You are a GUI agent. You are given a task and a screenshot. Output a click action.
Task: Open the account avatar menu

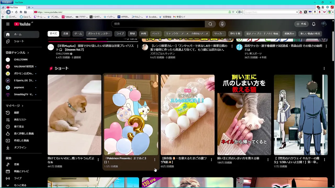(324, 24)
